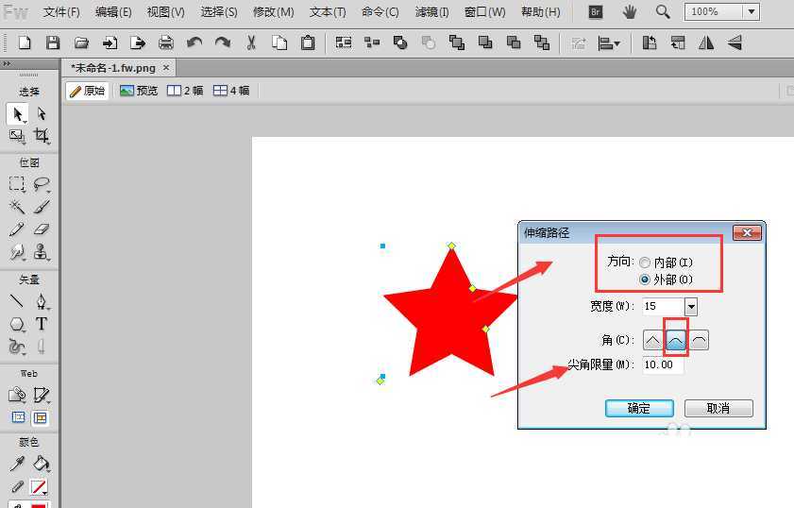Click the 尖角限量 miter limit input field
This screenshot has height=508, width=794.
(662, 364)
